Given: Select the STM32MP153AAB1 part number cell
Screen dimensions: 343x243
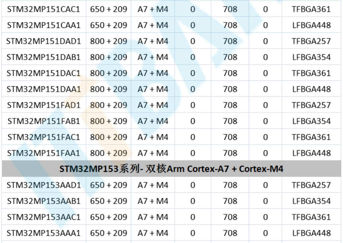Looking at the screenshot, I should click(x=44, y=201).
